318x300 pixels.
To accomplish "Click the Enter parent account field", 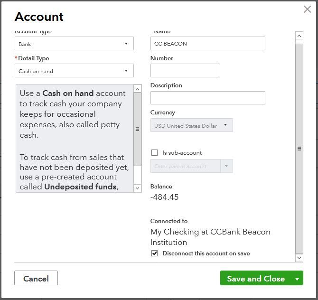I will coord(185,166).
